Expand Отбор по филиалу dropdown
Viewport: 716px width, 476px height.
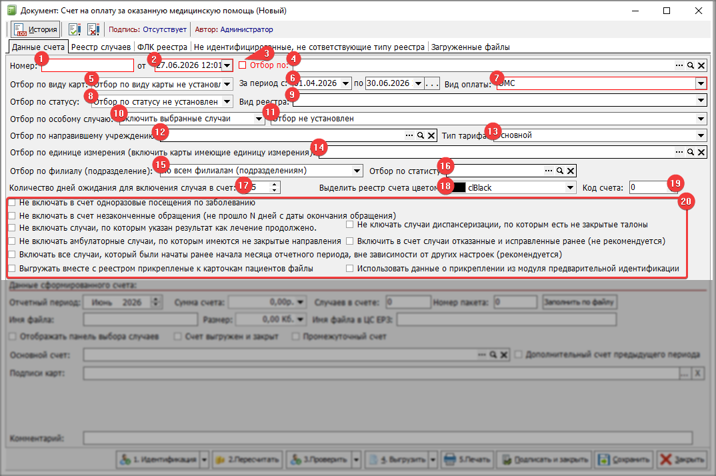[x=357, y=171]
